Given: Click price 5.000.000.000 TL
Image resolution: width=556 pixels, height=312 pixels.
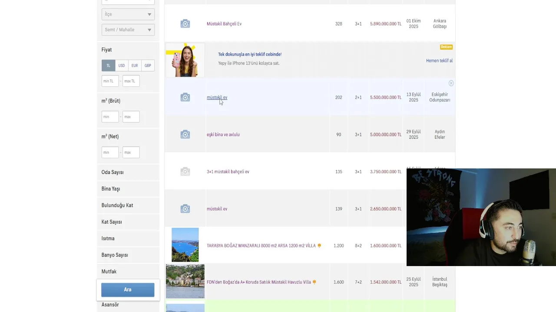Looking at the screenshot, I should tap(386, 135).
